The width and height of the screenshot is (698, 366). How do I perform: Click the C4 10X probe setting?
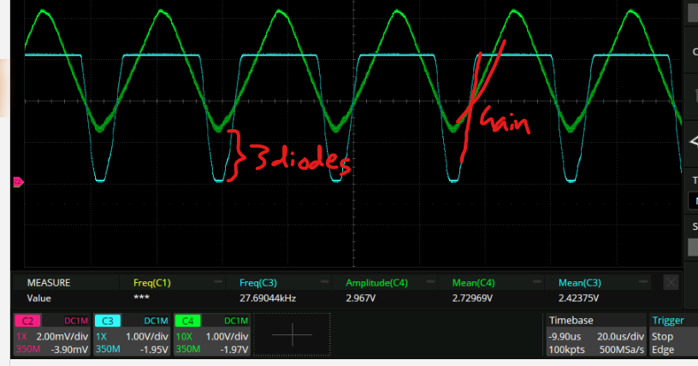click(x=184, y=336)
